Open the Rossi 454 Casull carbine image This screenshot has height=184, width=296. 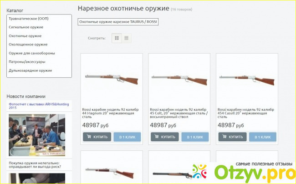[x=247, y=80]
